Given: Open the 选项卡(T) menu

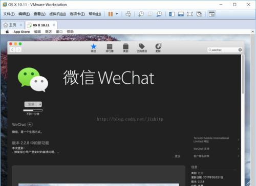Looking at the screenshot, I should tap(77, 14).
